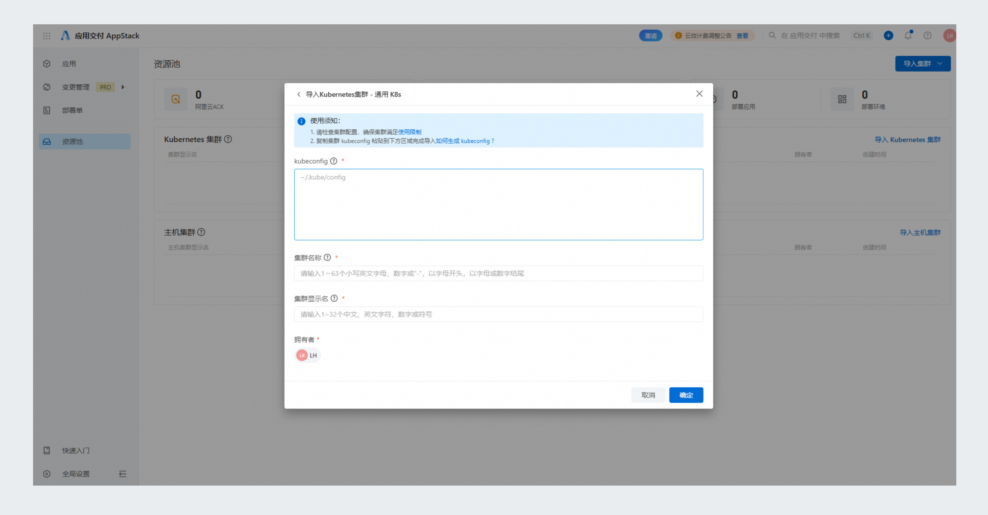The height and width of the screenshot is (515, 988).
Task: Open 全局设置 in the sidebar
Action: click(x=77, y=474)
